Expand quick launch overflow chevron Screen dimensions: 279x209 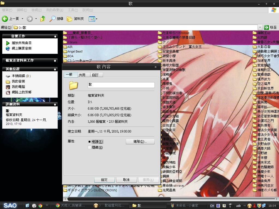[47, 205]
